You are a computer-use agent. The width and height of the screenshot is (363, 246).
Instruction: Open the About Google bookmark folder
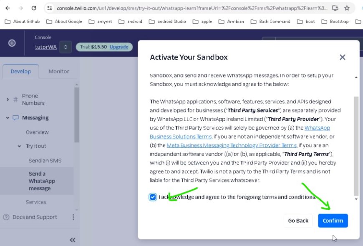[64, 22]
